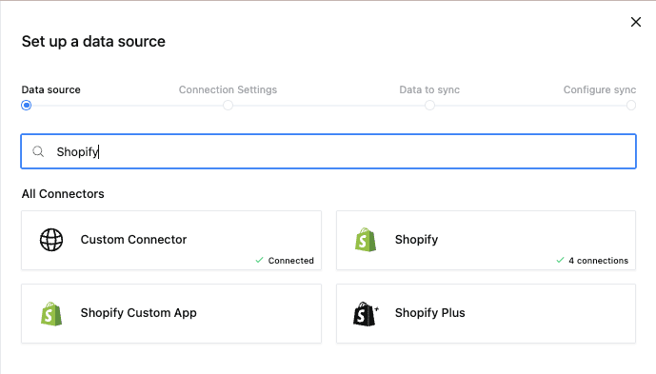
Task: Go to the Data source step label
Action: tap(51, 89)
